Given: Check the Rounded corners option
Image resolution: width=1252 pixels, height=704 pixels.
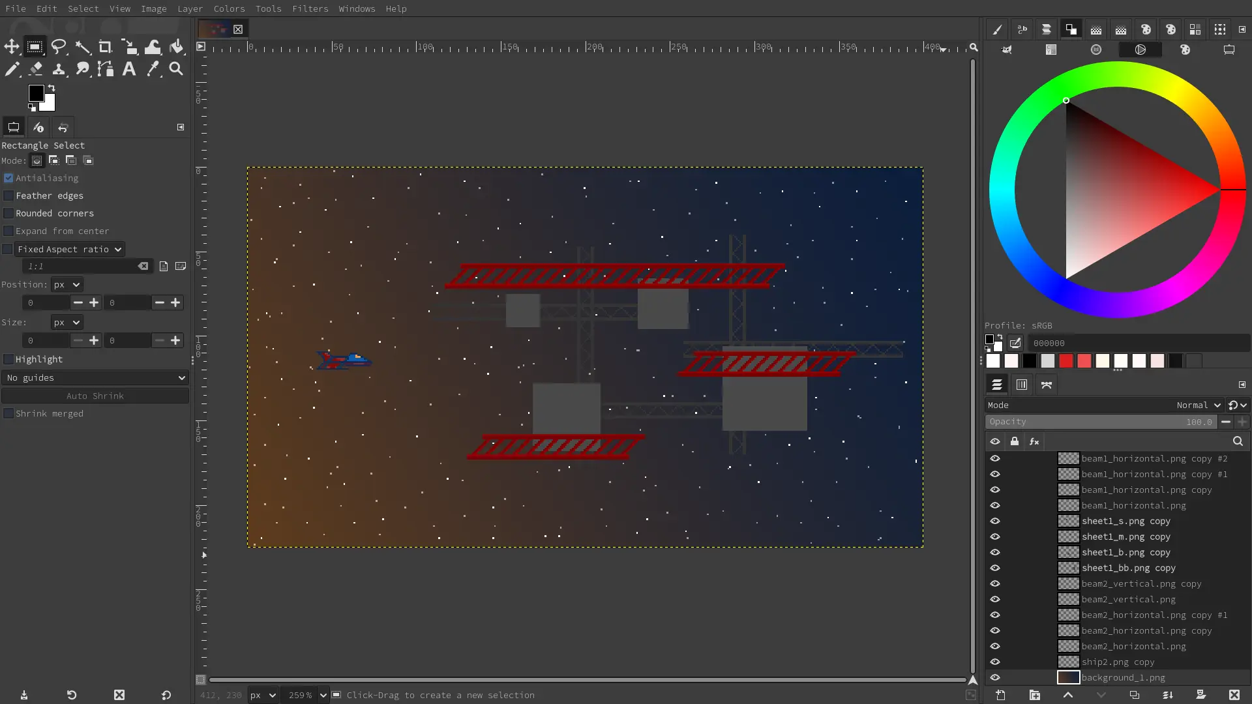Looking at the screenshot, I should point(8,213).
